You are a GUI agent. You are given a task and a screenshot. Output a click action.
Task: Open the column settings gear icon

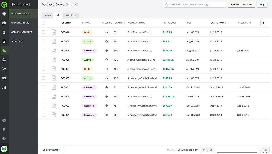tap(263, 23)
